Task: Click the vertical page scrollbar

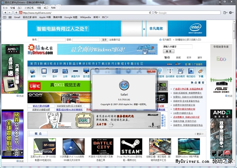Action: click(234, 91)
